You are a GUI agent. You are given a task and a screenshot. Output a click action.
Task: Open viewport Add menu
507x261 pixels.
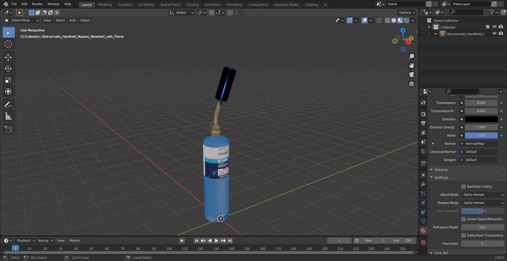click(72, 20)
